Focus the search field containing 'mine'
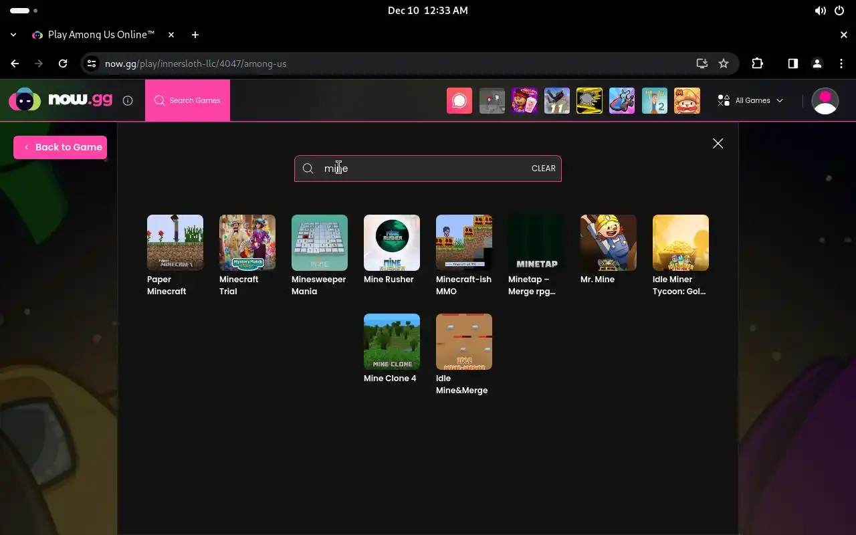 pyautogui.click(x=428, y=169)
